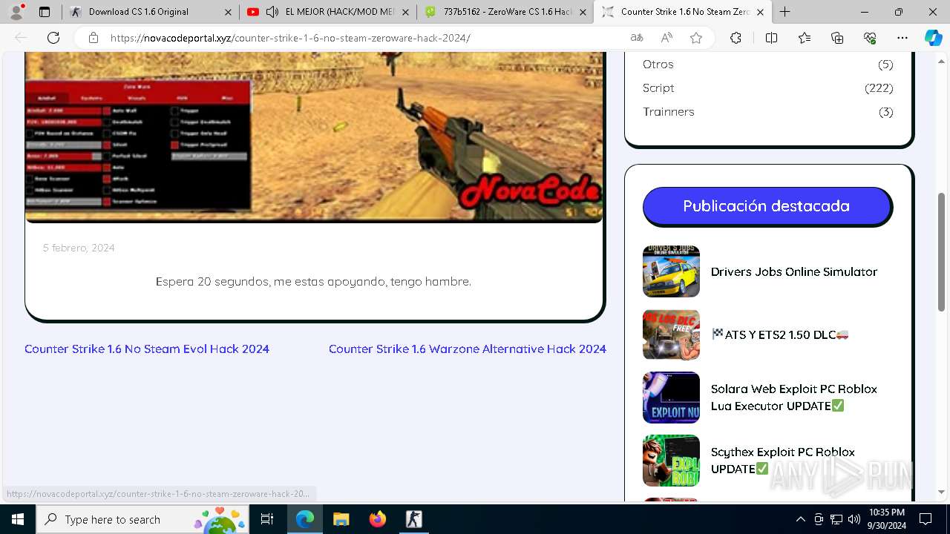Activate the read aloud icon
Screen dimensions: 950x534
[x=666, y=38]
